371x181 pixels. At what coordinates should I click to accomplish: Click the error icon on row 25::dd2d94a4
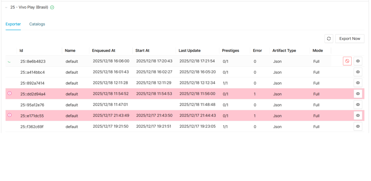pyautogui.click(x=10, y=93)
